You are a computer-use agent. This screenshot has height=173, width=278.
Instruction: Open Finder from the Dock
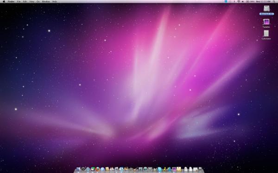tap(78, 169)
